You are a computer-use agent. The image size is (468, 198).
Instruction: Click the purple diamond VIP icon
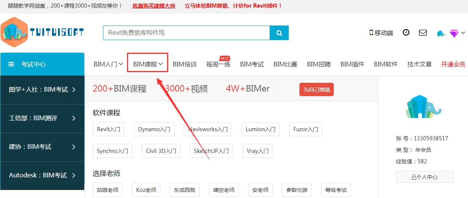(x=454, y=33)
